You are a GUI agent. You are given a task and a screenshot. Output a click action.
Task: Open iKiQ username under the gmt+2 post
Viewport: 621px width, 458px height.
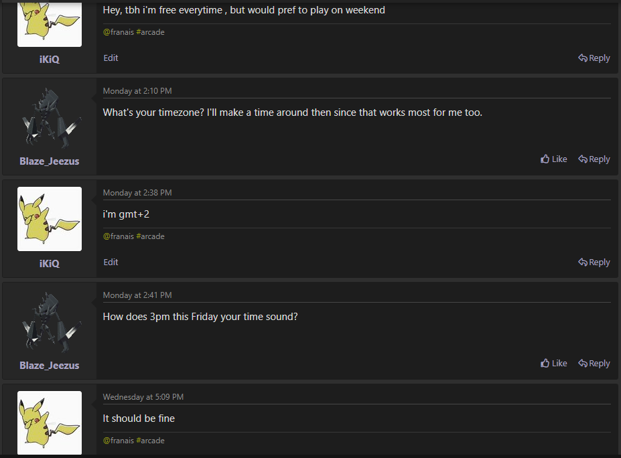(50, 264)
